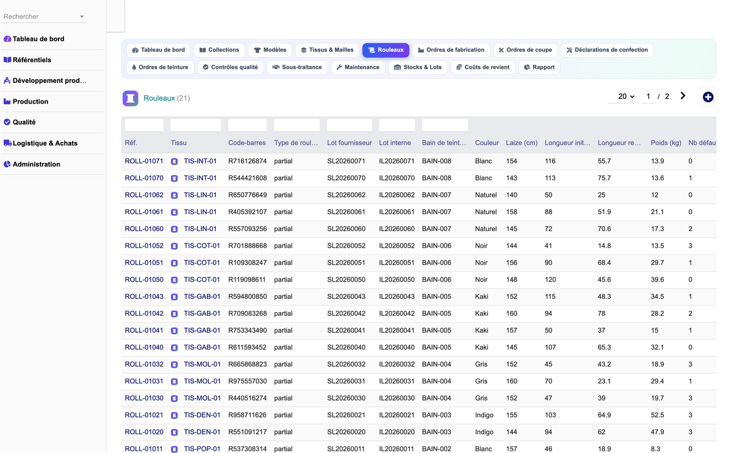This screenshot has height=453, width=732.
Task: Click the Réf. column filter field
Action: click(144, 125)
